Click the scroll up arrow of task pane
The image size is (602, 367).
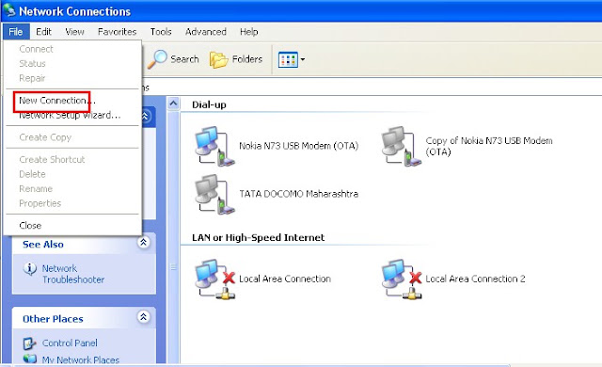(x=173, y=104)
